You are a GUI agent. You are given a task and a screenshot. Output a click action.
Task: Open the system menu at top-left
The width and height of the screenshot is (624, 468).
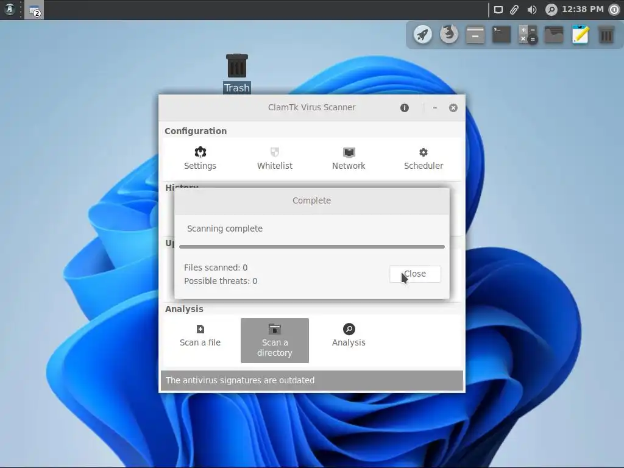tap(10, 9)
